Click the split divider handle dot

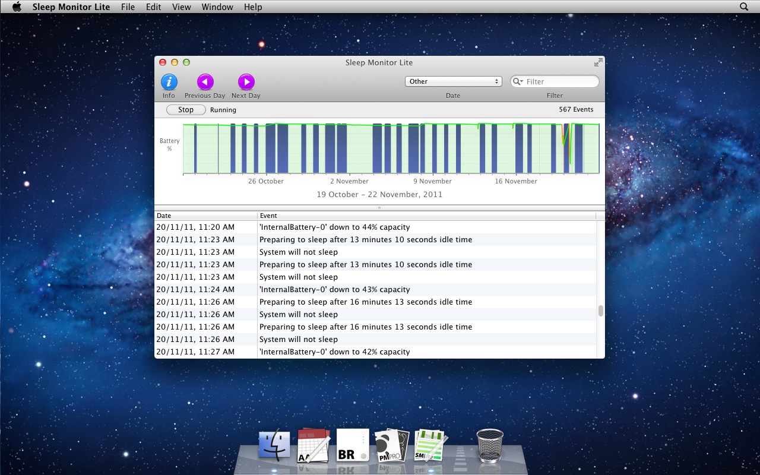379,208
